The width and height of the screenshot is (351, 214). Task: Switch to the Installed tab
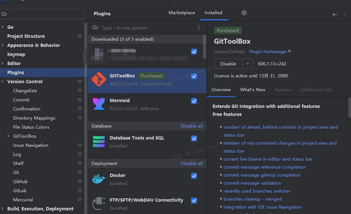(x=213, y=13)
